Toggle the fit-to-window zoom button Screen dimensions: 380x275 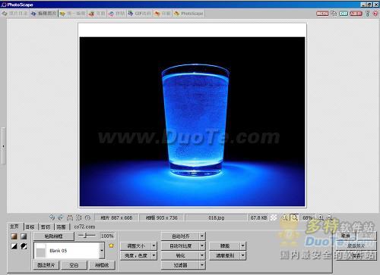[294, 217]
